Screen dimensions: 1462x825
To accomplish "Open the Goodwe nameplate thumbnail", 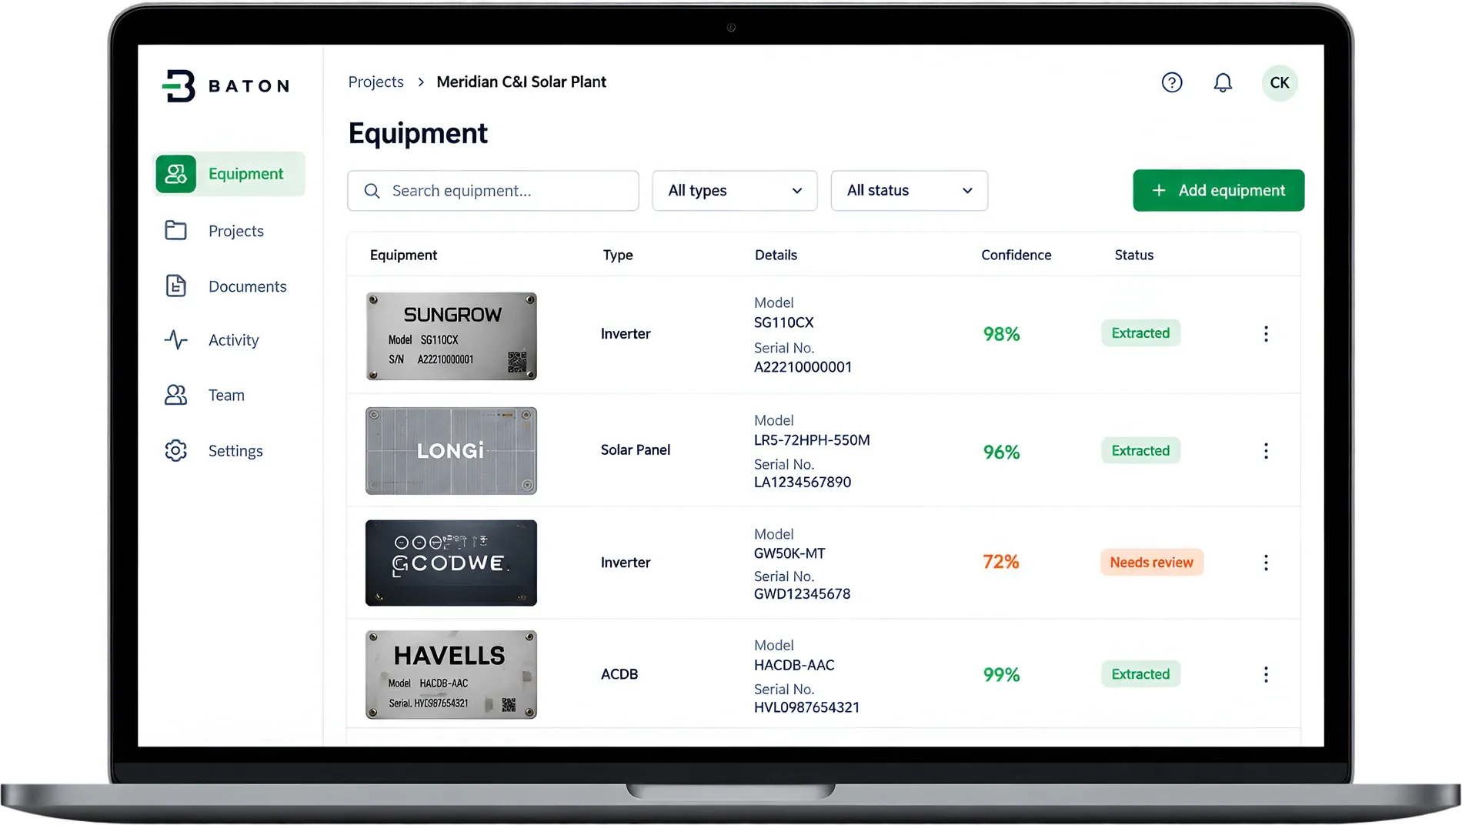I will point(451,563).
